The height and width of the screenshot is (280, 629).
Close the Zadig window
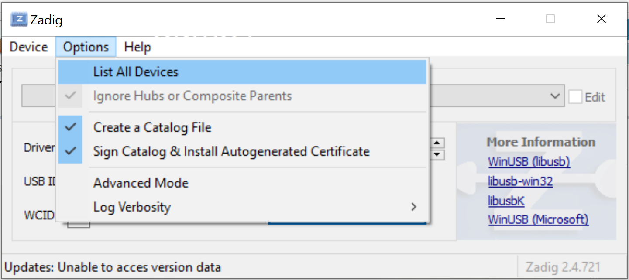click(601, 19)
